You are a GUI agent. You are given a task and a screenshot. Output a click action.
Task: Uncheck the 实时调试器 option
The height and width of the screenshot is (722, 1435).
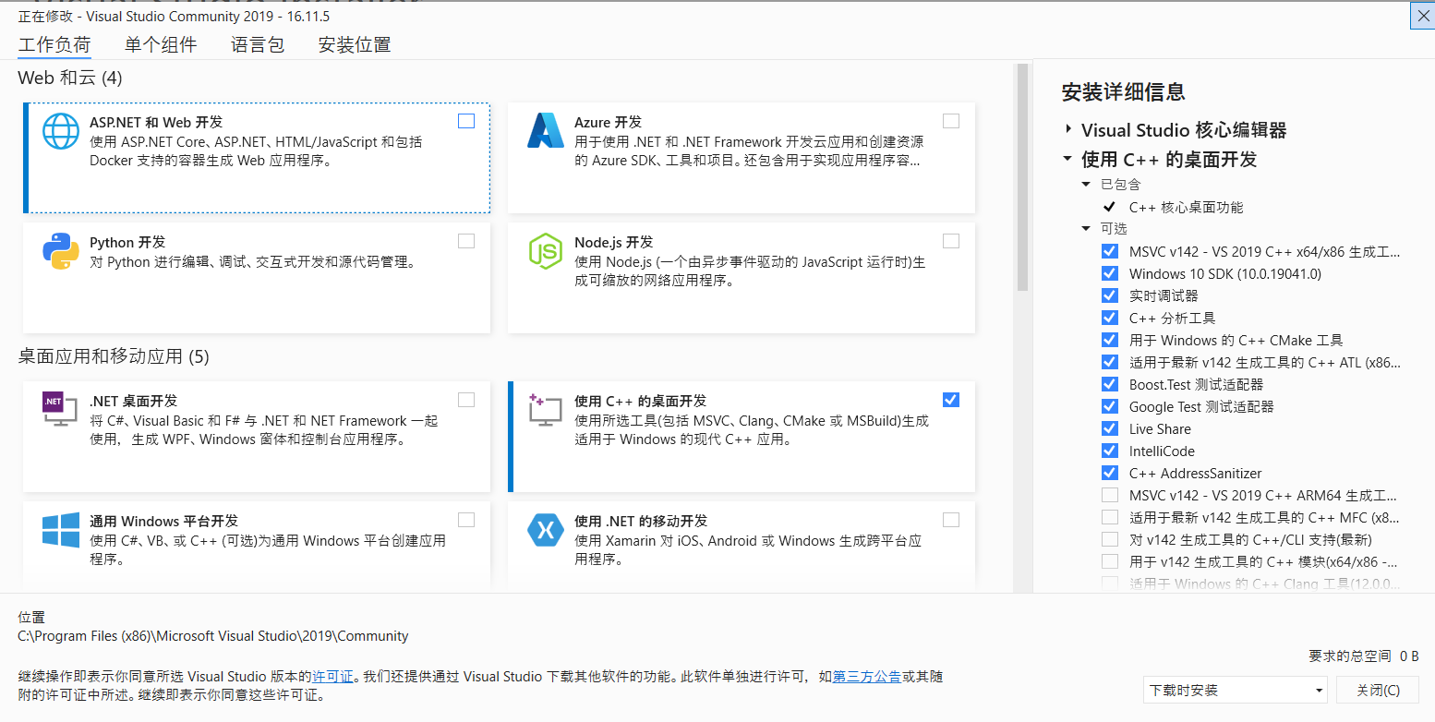pyautogui.click(x=1110, y=295)
